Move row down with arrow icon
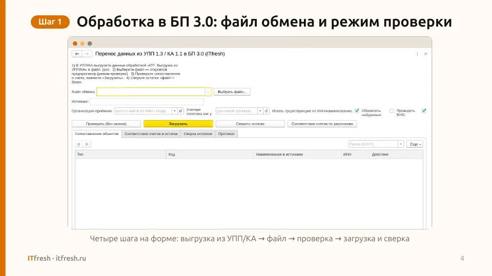The height and width of the screenshot is (276, 492). (87, 144)
